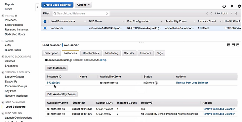Focus the Search Load Balancers field

(x=81, y=13)
